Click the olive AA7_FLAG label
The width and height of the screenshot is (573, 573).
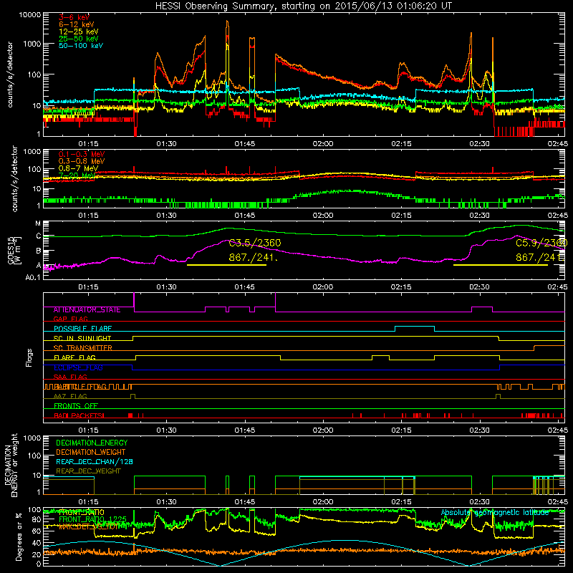70,396
